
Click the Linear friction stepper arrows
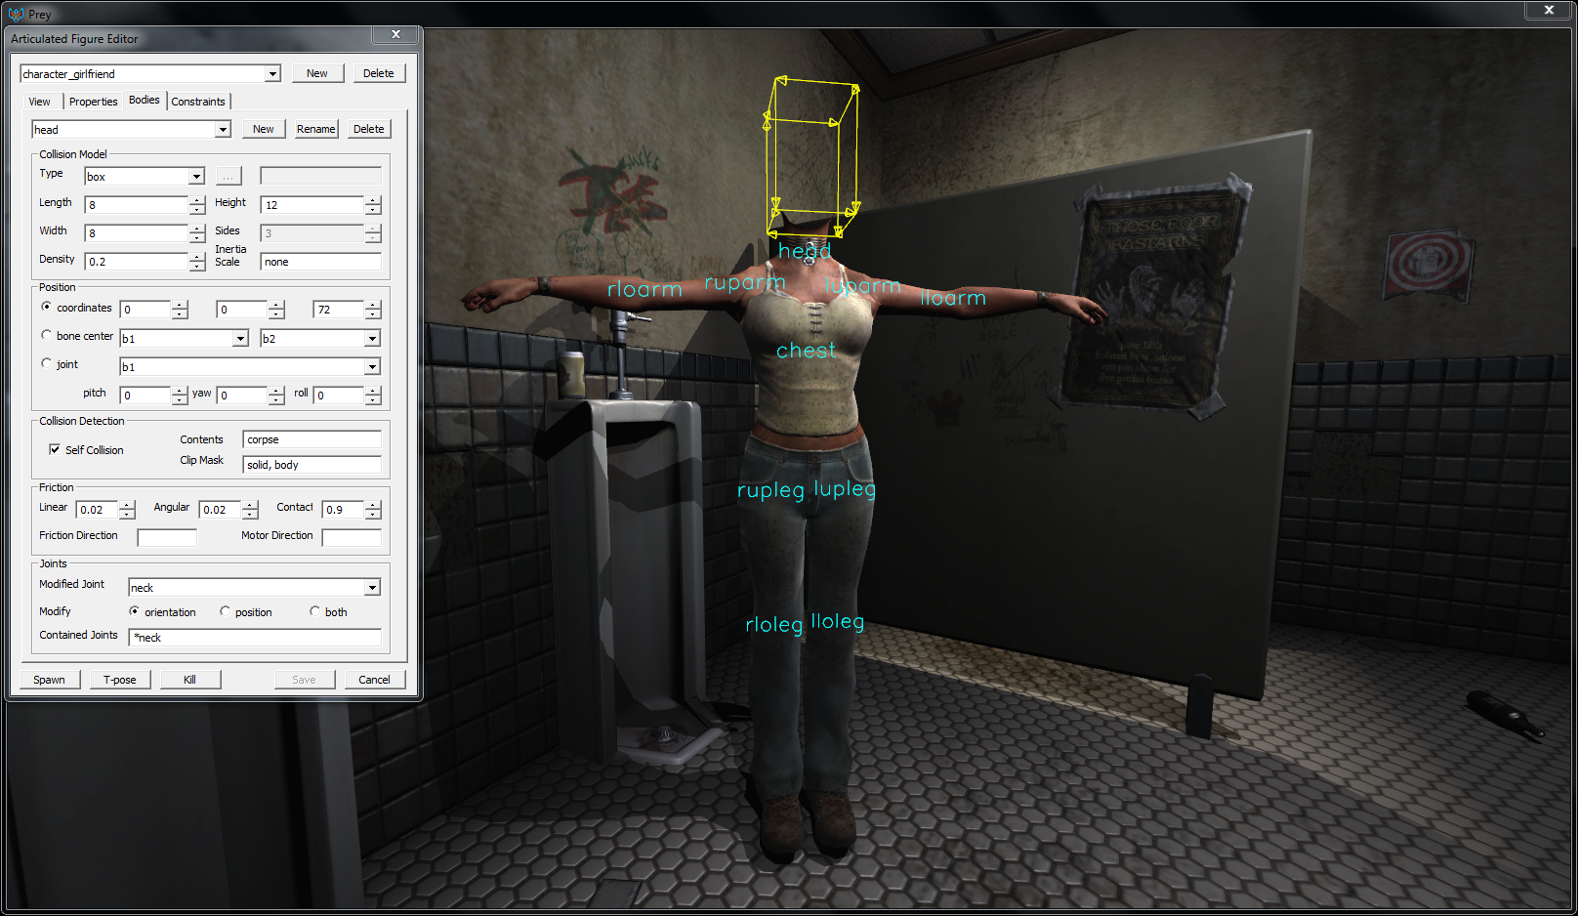(x=127, y=510)
